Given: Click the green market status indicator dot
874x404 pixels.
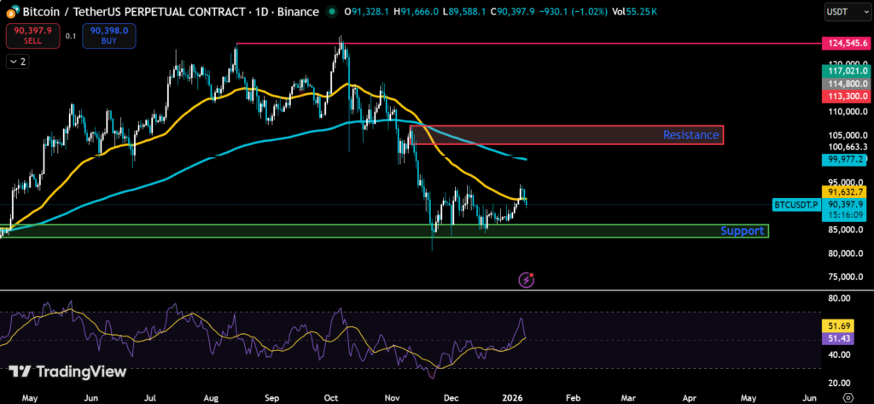Looking at the screenshot, I should point(331,12).
